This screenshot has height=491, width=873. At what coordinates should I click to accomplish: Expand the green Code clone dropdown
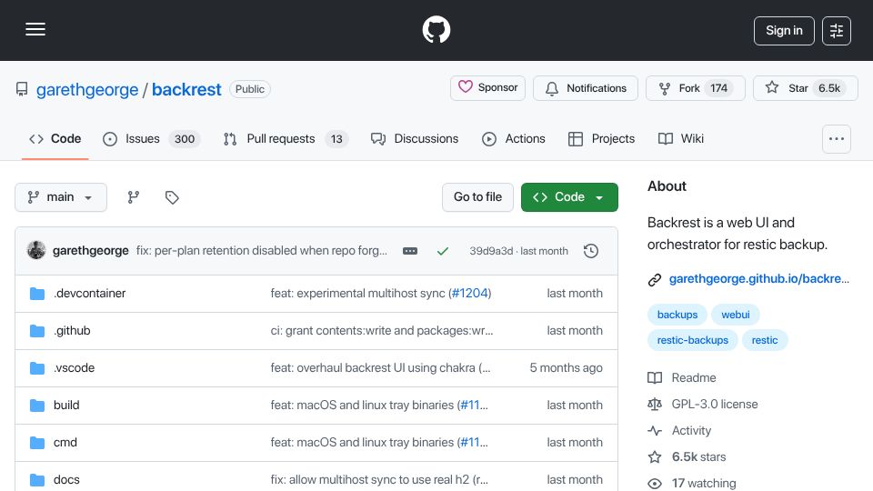[569, 197]
